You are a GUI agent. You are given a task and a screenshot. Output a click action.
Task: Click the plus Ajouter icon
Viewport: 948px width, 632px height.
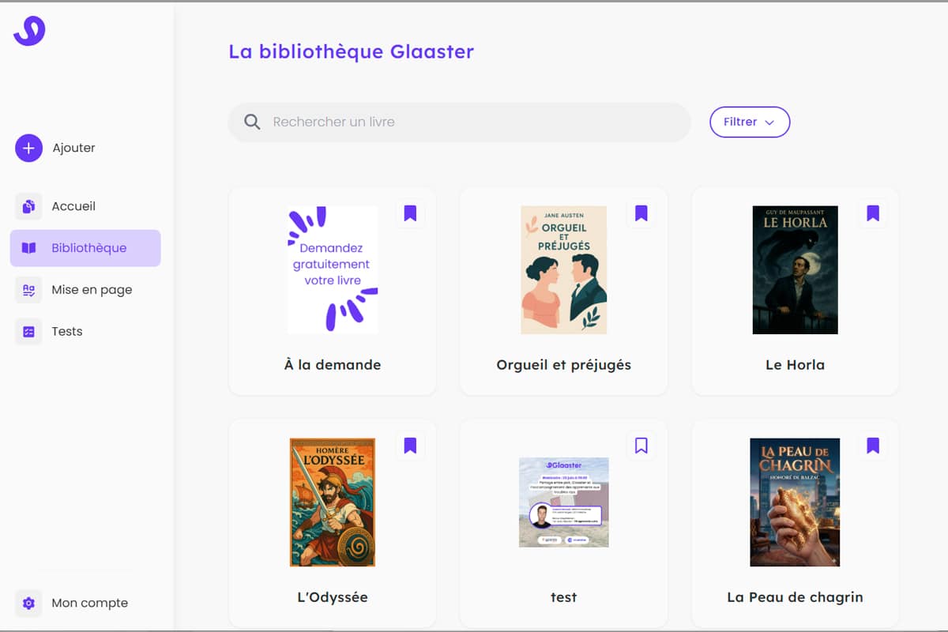[28, 148]
